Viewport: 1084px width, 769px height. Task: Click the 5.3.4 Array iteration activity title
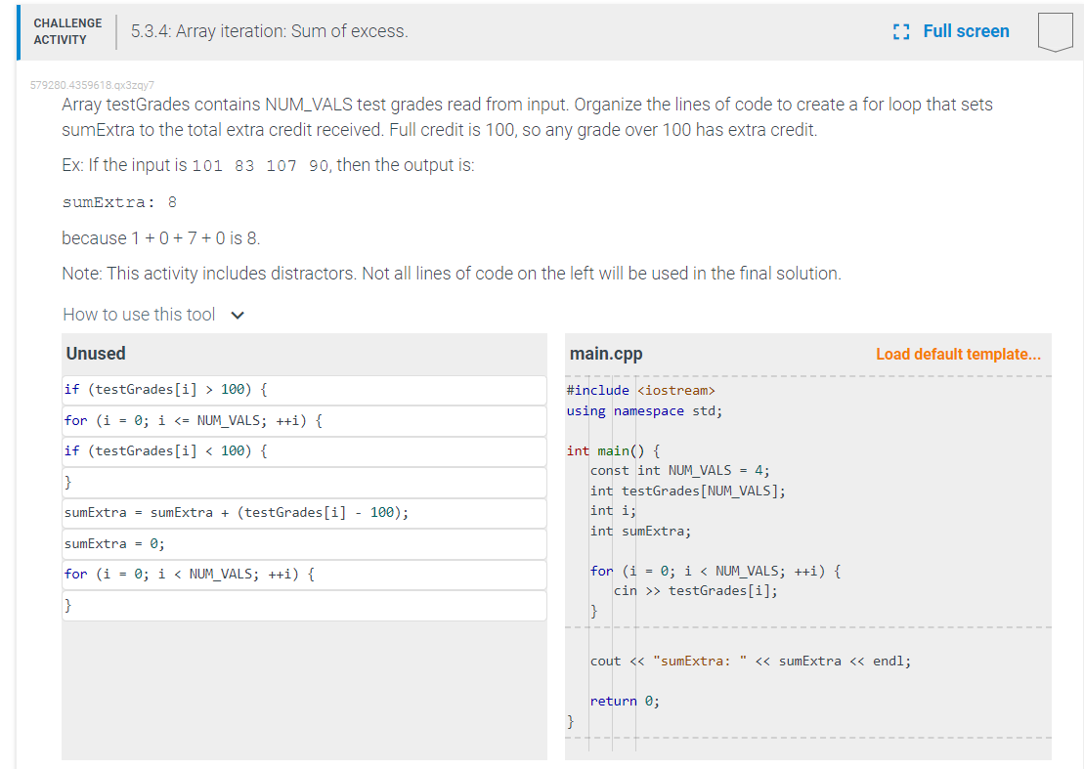[270, 31]
